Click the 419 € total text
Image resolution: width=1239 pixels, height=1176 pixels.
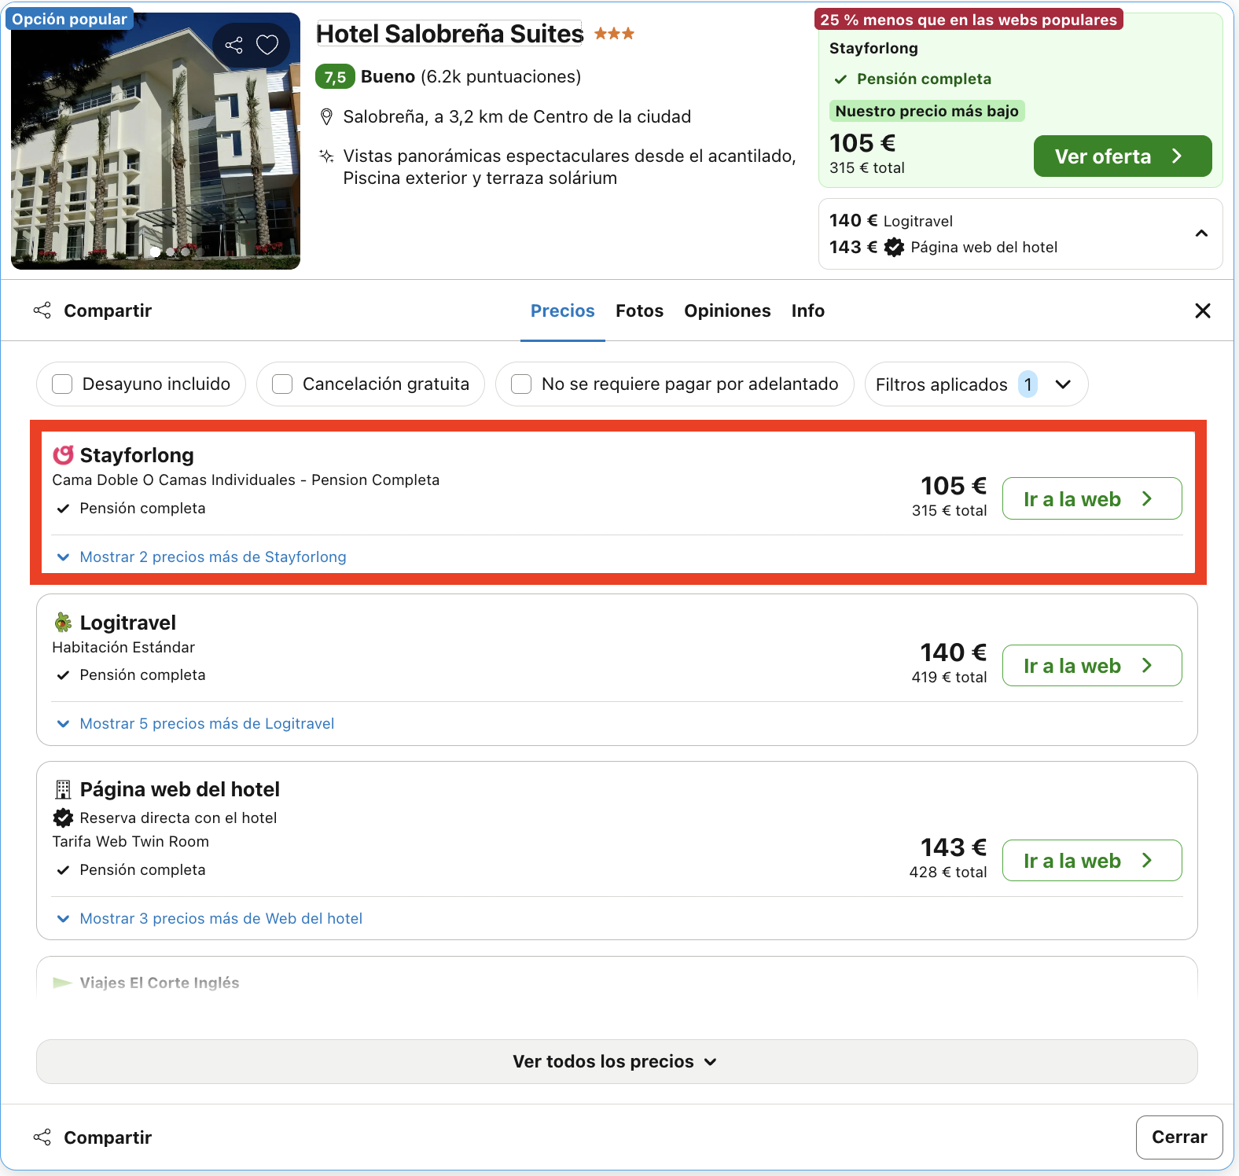pos(949,678)
